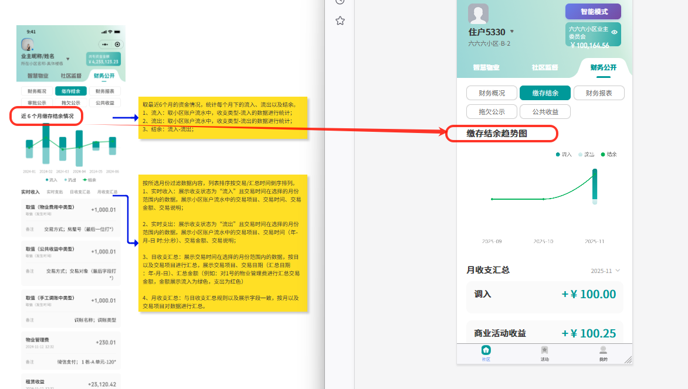Click the mini-program close target circle icon
688x389 pixels.
pyautogui.click(x=118, y=43)
